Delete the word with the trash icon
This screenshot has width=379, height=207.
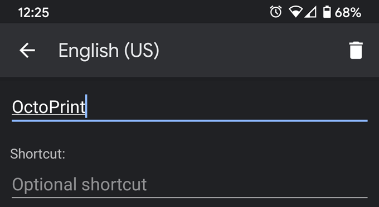[356, 51]
